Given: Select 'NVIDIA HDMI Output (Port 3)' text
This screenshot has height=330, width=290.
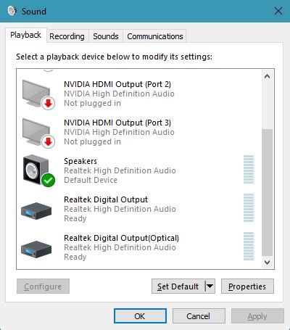Looking at the screenshot, I should tap(117, 123).
